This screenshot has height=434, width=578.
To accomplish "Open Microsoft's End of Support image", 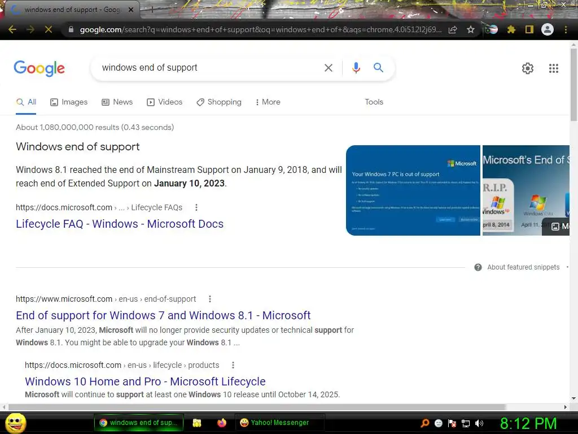I will point(526,190).
